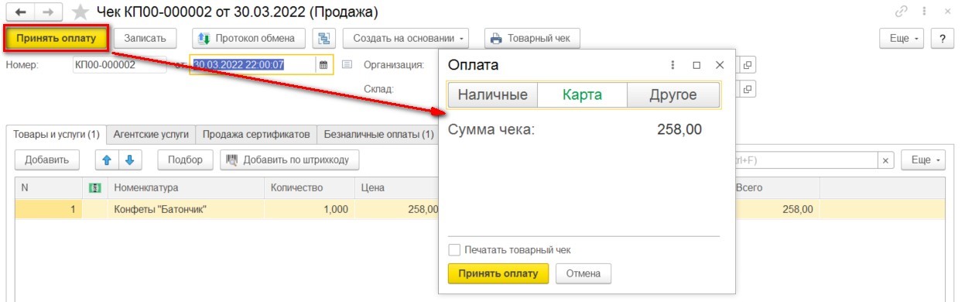Copy link using chain icon
This screenshot has width=965, height=302.
(x=900, y=12)
